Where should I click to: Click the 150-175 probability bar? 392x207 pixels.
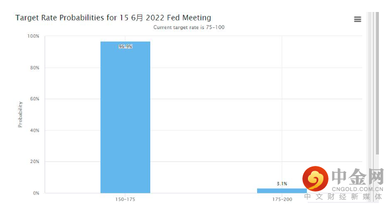coord(125,117)
